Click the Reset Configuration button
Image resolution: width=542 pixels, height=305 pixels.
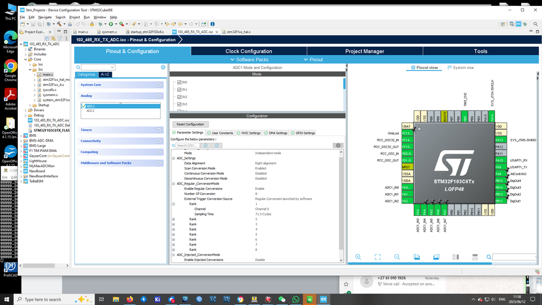pos(190,124)
